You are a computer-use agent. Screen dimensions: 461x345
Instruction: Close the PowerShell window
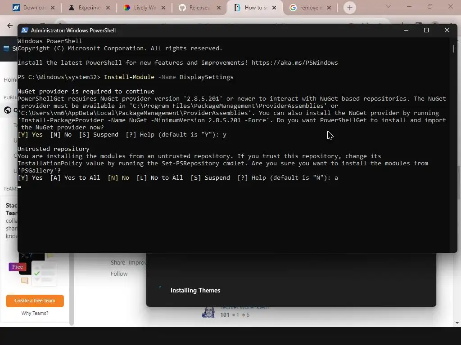pos(447,30)
